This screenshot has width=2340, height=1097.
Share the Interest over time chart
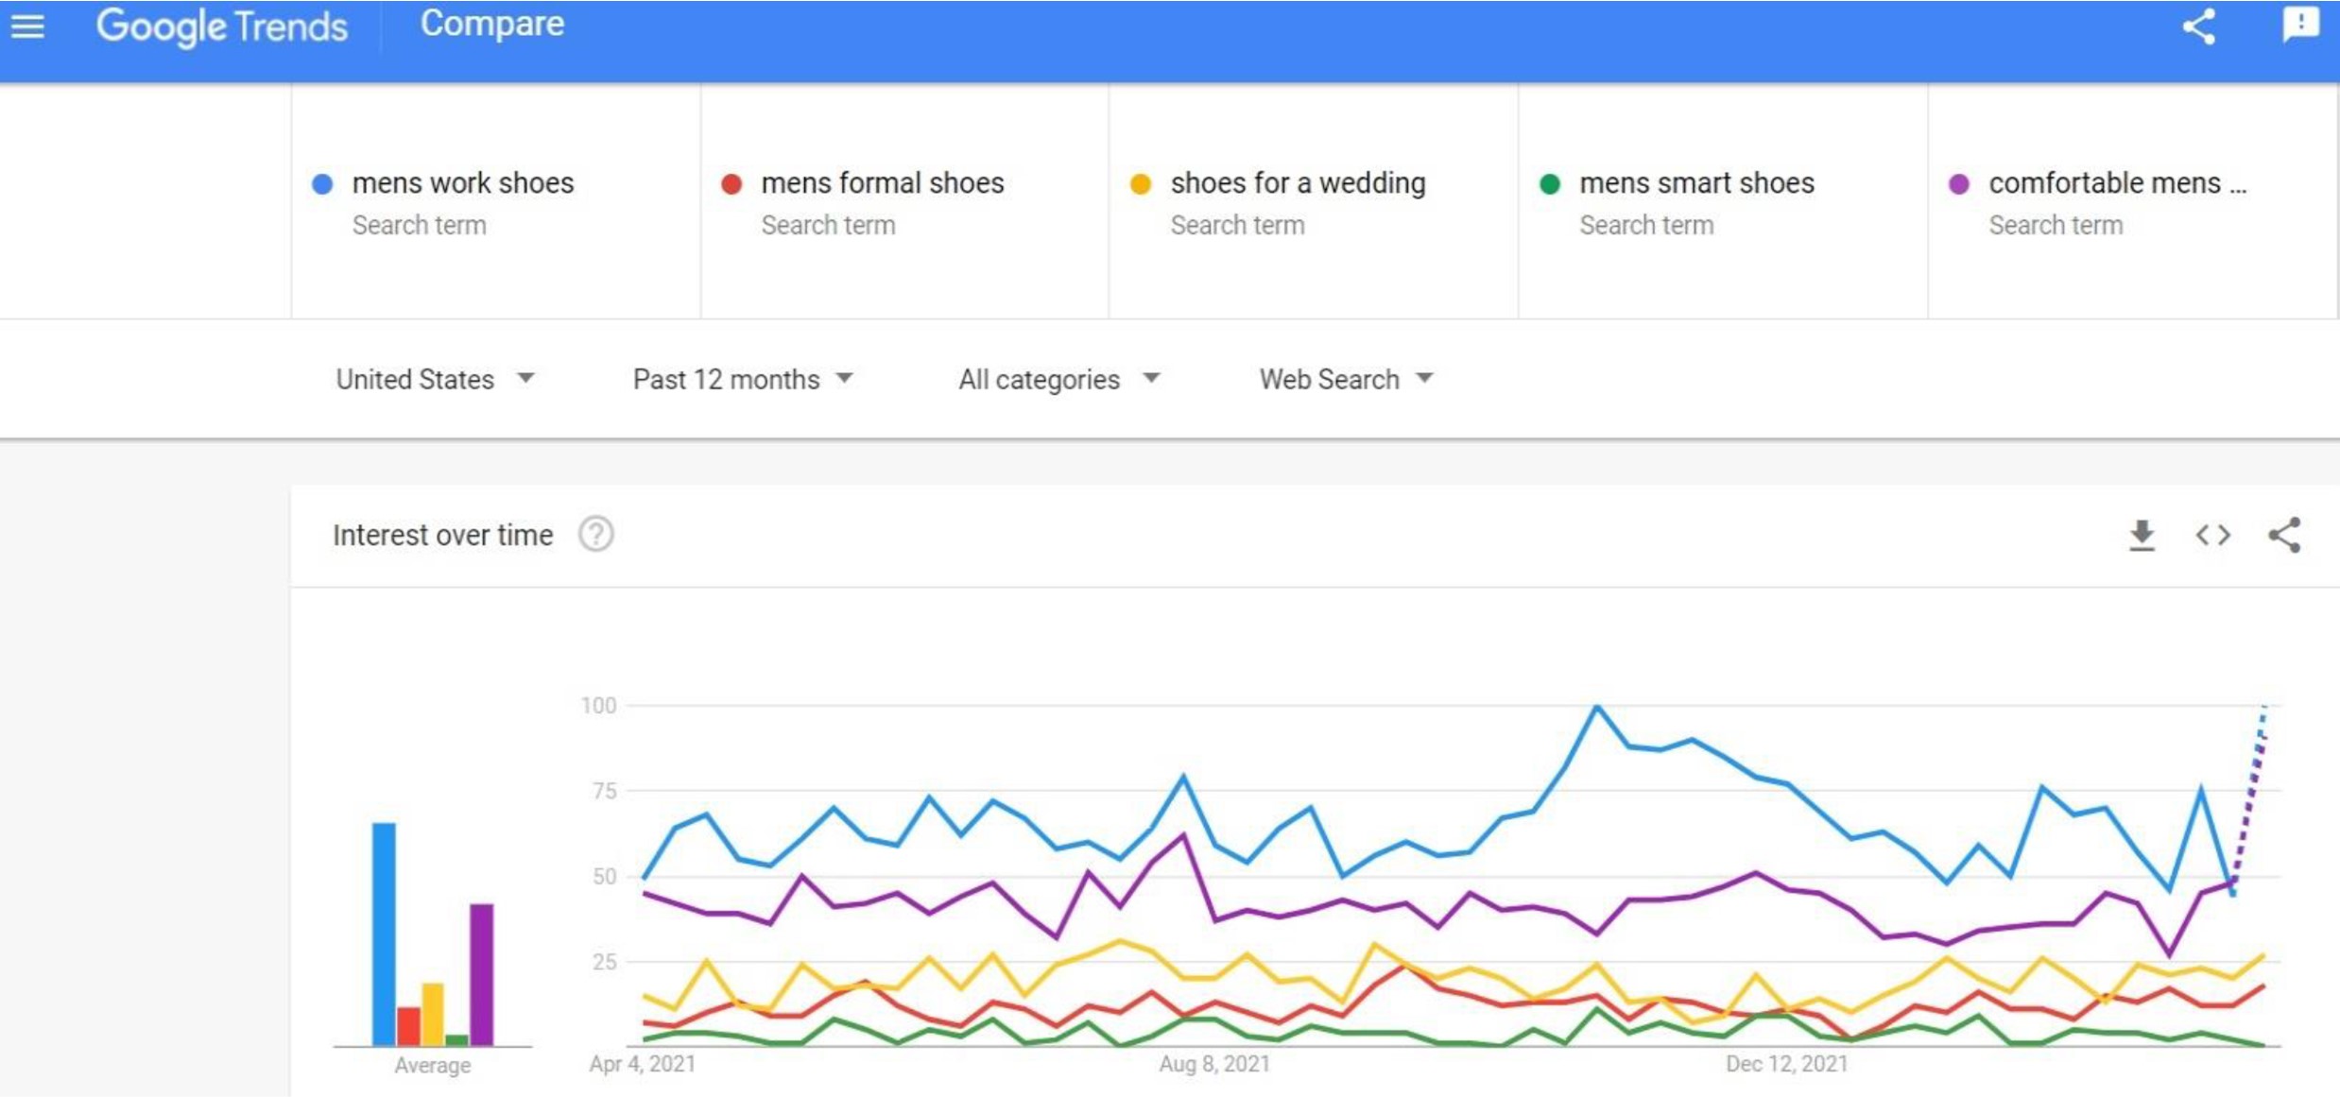[x=2284, y=535]
